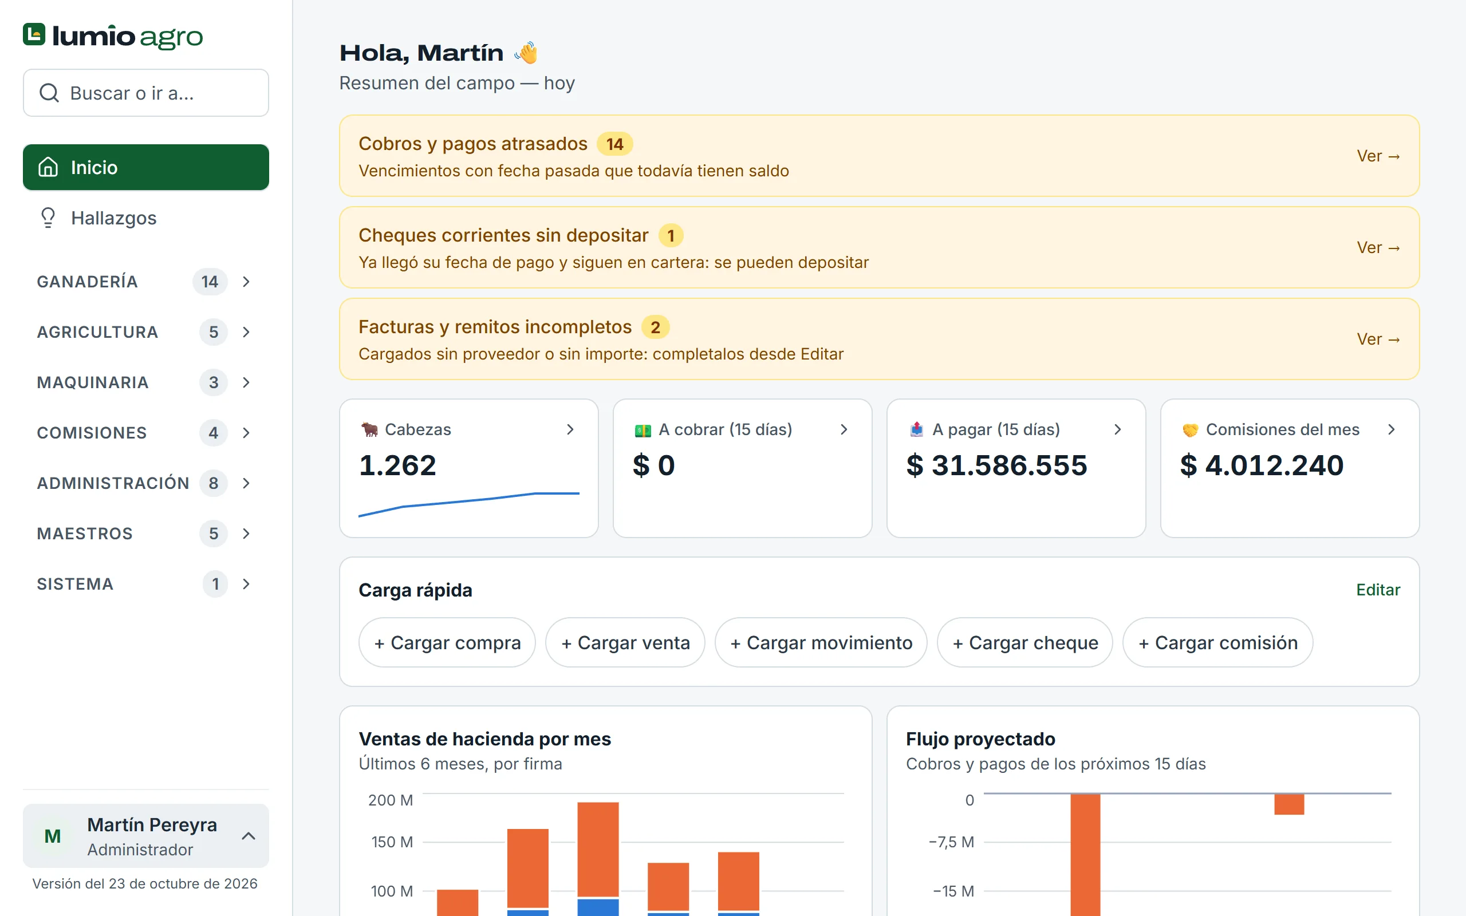
Task: Click the handshake icon on Comisiones card
Action: 1191,429
